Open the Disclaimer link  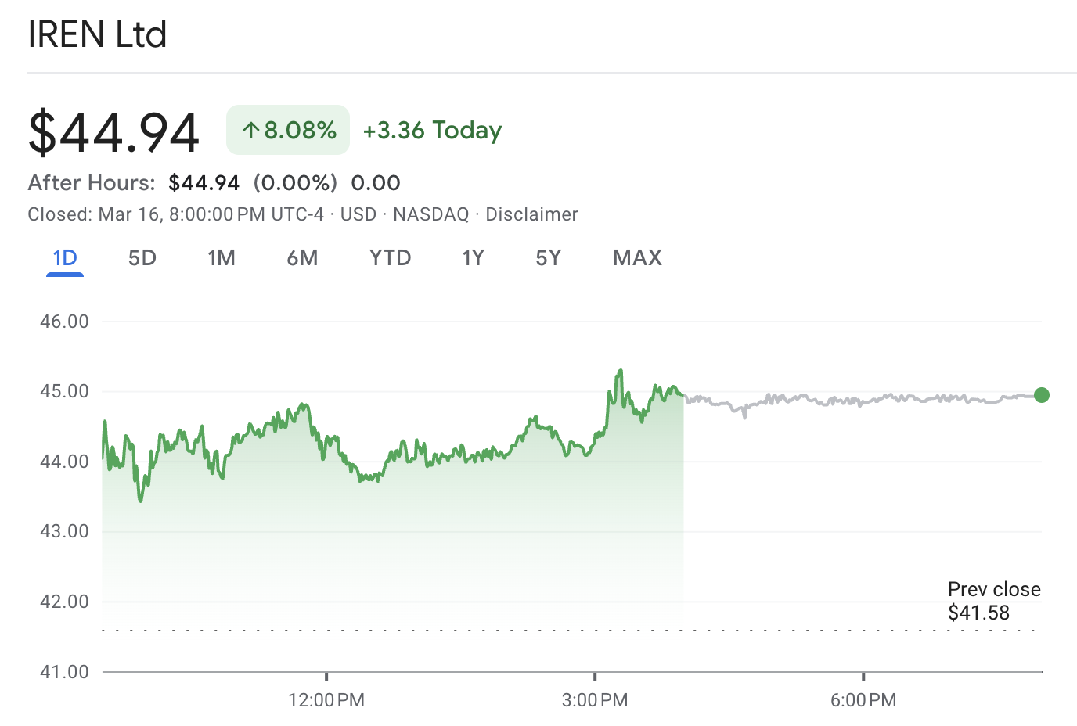(531, 214)
